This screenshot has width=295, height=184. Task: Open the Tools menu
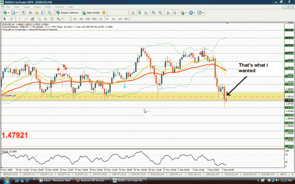coord(48,7)
